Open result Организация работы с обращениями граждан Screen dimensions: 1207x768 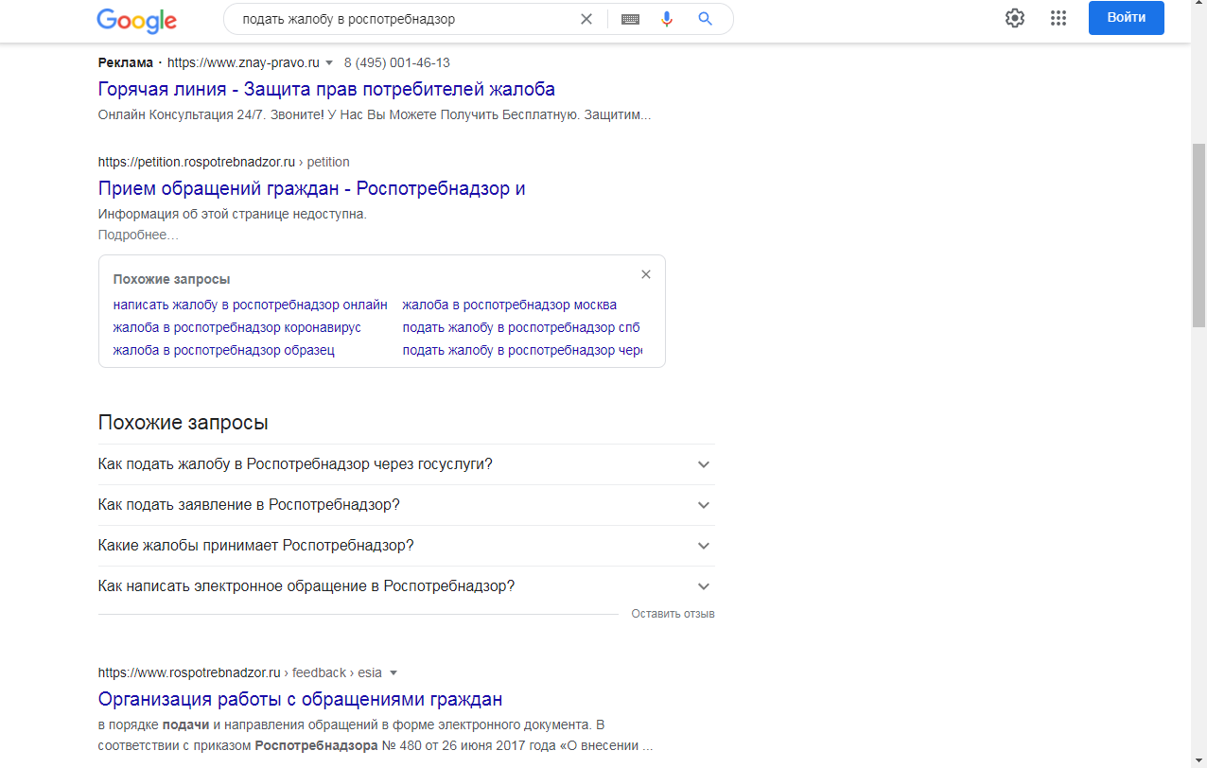point(300,700)
